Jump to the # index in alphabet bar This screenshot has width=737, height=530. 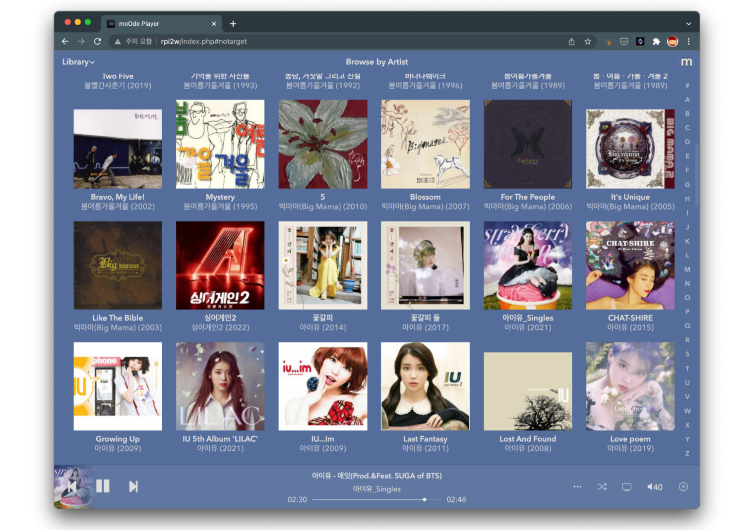pos(687,85)
